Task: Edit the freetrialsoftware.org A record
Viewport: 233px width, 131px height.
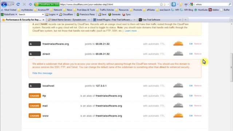Action: click(191, 44)
